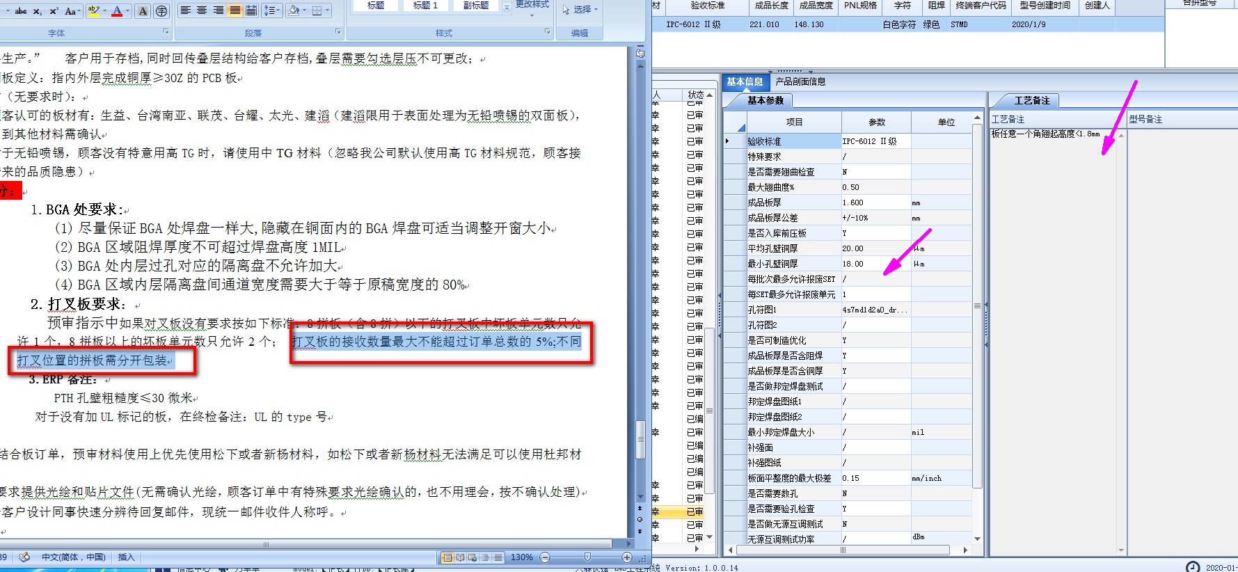Viewport: 1238px width, 572px height.
Task: Select the 验收标准 parameter value cell
Action: pyautogui.click(x=876, y=141)
